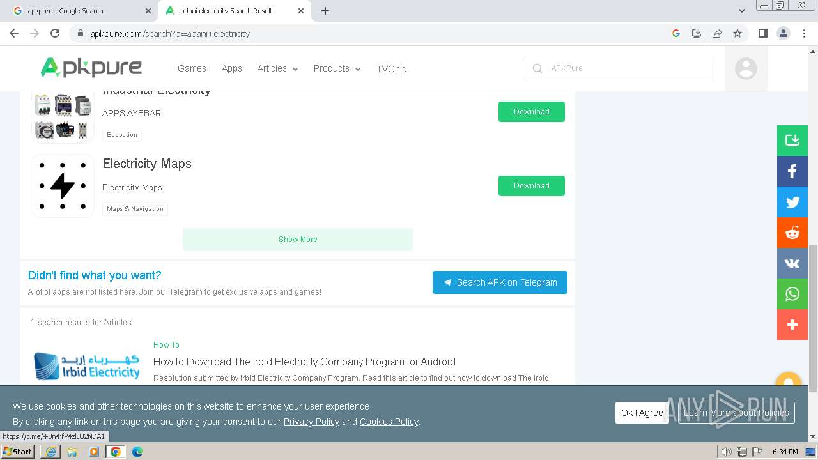
Task: Click Learn More about Policies button
Action: tap(736, 413)
